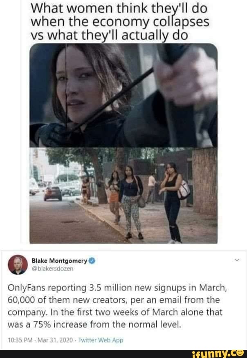Open Blake Montgomery's round profile avatar
Image resolution: width=247 pixels, height=358 pixels.
pos(18,265)
